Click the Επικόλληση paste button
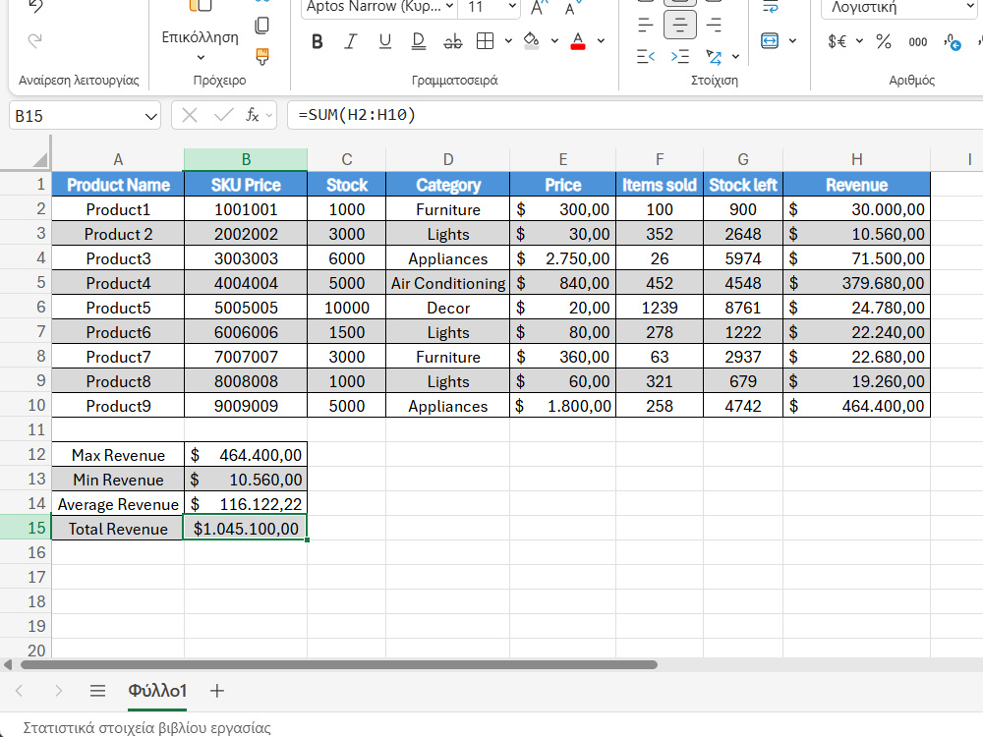The height and width of the screenshot is (737, 983). [200, 37]
